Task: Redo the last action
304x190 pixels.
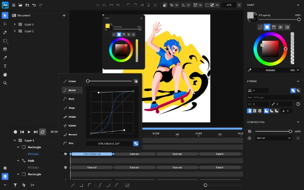Action: (x=41, y=5)
